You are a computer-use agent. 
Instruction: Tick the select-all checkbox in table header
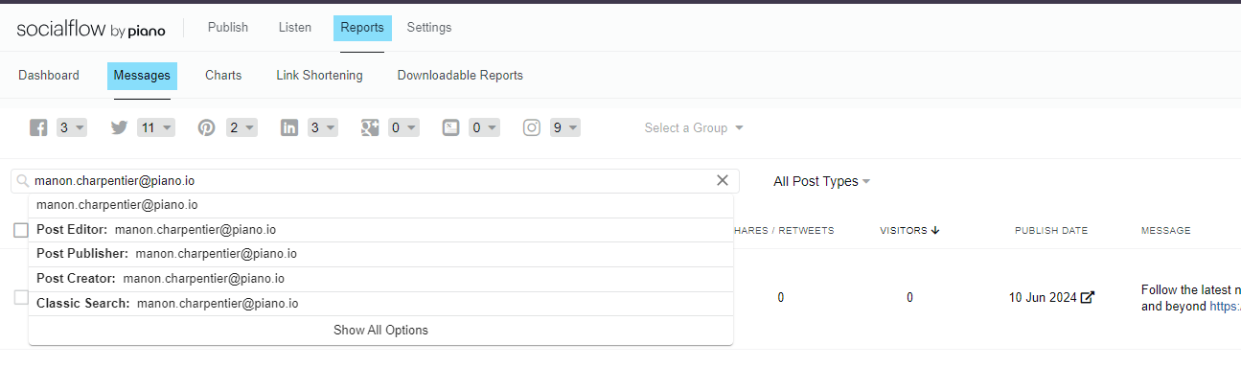point(21,230)
